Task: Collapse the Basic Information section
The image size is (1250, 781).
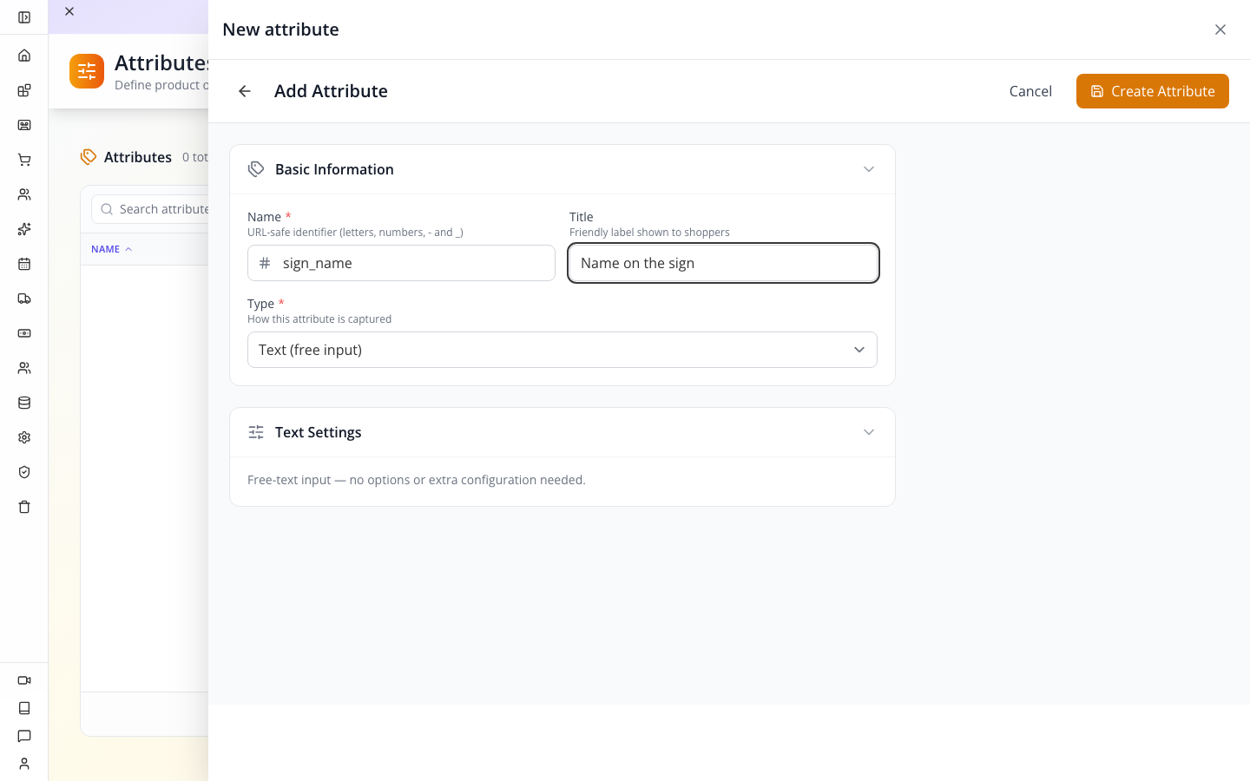Action: click(869, 169)
